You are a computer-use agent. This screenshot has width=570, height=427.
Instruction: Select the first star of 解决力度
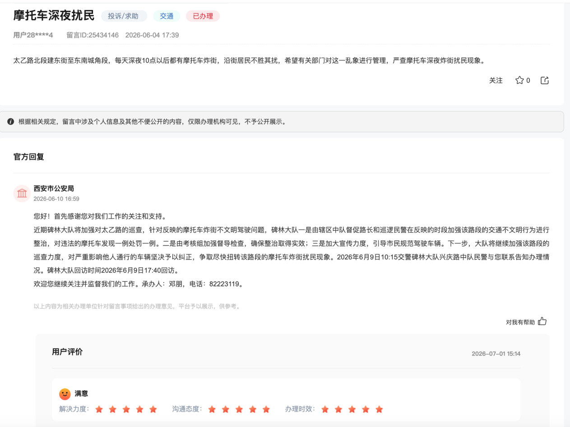(x=99, y=409)
